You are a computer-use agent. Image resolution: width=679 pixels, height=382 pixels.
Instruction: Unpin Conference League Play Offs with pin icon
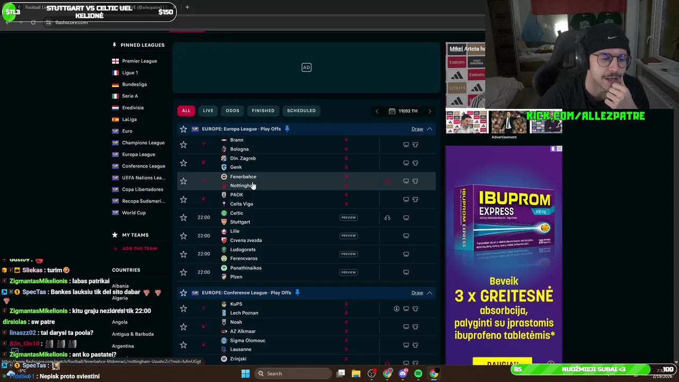(x=297, y=293)
